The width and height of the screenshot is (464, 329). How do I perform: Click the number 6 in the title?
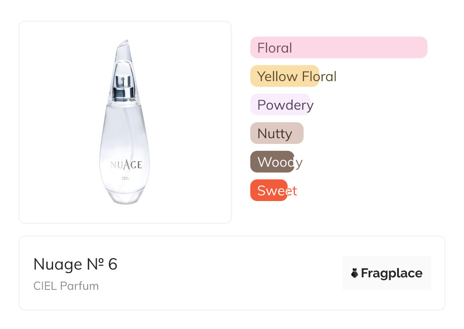(x=113, y=264)
